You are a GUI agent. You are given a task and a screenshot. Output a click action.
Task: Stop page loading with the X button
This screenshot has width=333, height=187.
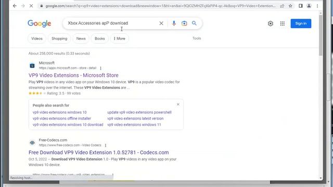31,6
